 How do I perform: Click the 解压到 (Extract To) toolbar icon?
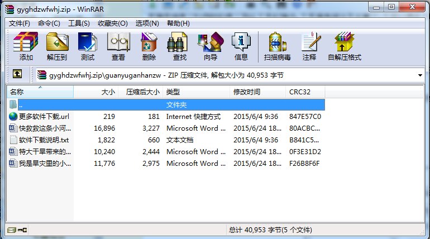coord(57,42)
